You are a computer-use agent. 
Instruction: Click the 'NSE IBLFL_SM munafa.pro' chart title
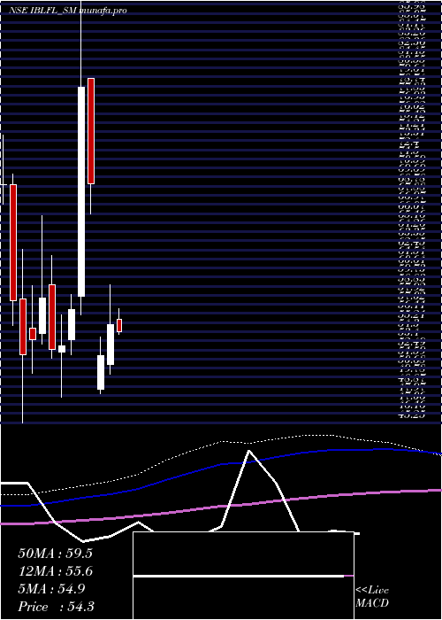click(x=68, y=11)
